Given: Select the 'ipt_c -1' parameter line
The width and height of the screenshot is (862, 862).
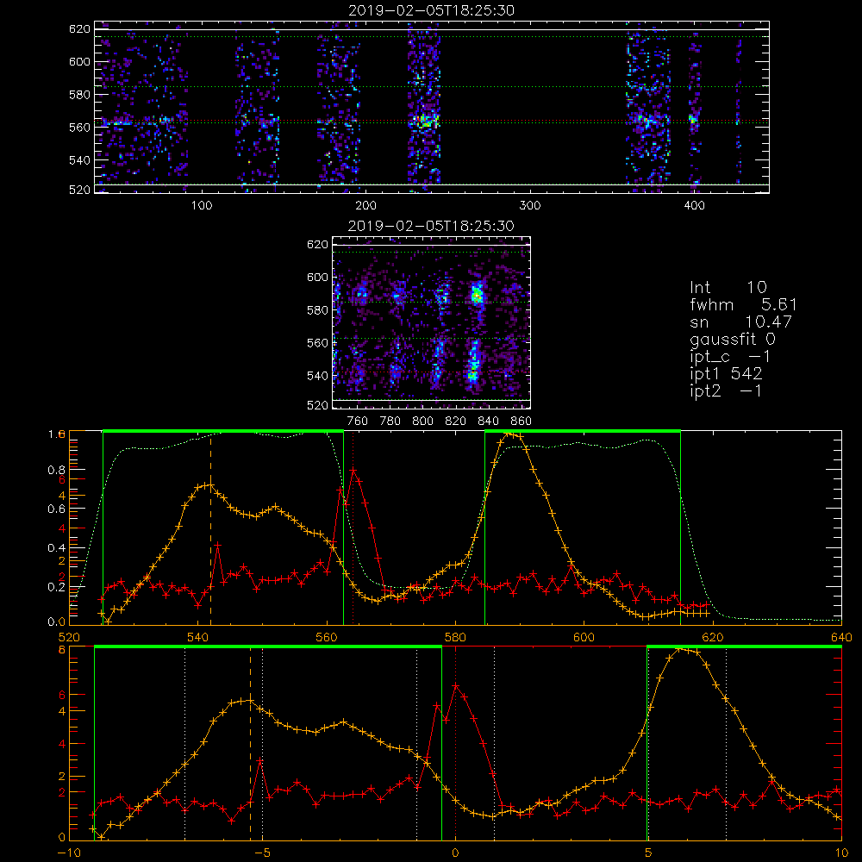Looking at the screenshot, I should click(x=731, y=358).
